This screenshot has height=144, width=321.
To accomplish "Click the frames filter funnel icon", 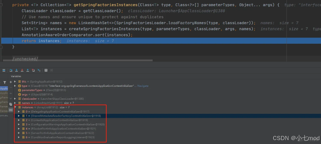I will 5,82.
